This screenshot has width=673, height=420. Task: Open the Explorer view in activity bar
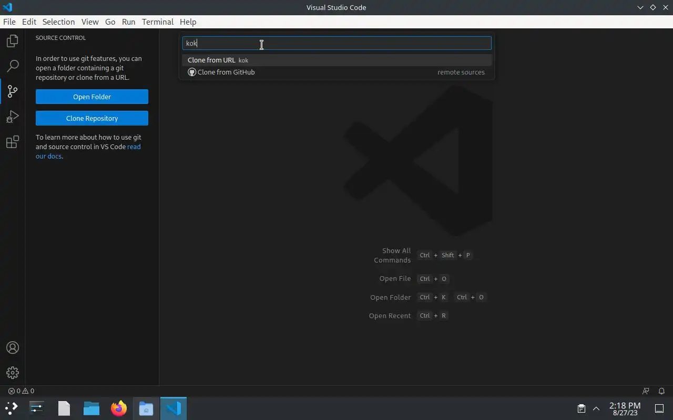click(x=13, y=41)
